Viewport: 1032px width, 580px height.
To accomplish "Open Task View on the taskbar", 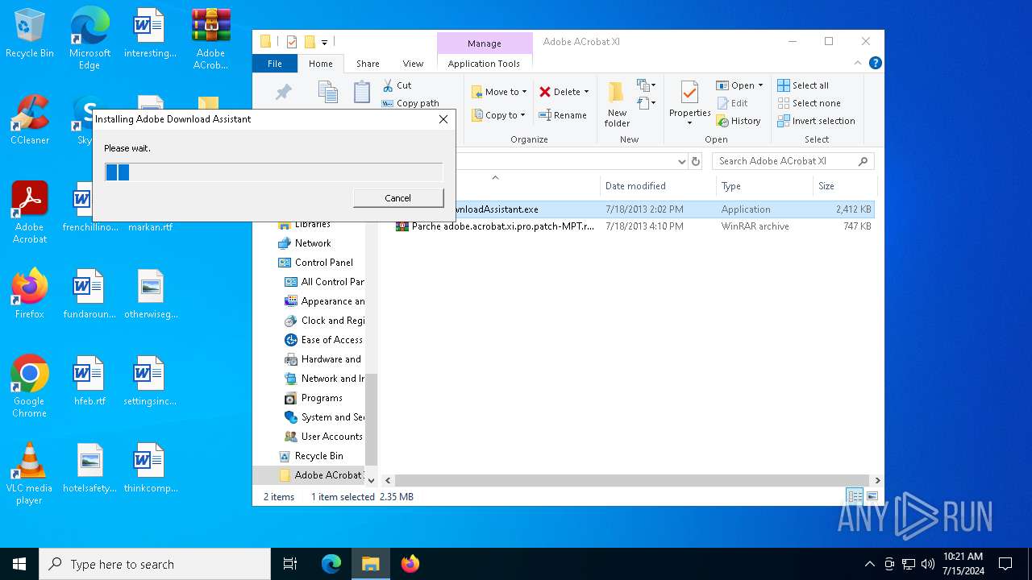I will click(x=290, y=564).
